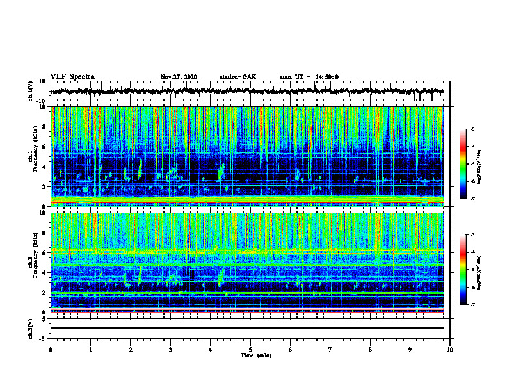Click the ch.2 color bar log(PSD) label
Image resolution: width=507 pixels, height=392 pixels.
[x=479, y=272]
